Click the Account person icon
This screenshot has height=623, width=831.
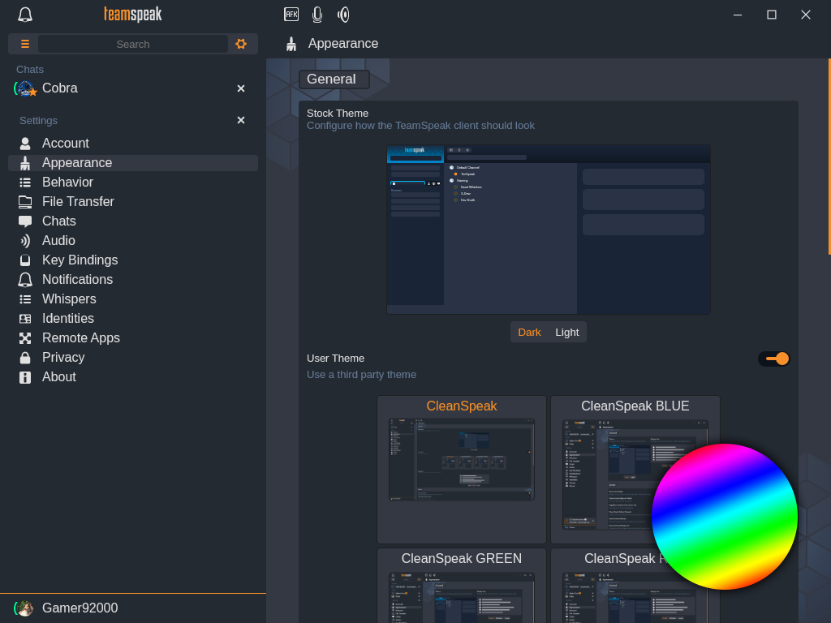[25, 144]
